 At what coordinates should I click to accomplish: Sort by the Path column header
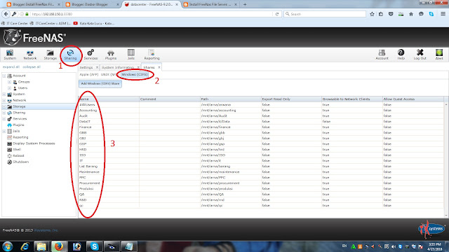click(230, 99)
